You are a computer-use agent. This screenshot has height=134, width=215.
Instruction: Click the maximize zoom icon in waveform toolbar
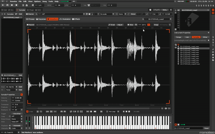51,111
